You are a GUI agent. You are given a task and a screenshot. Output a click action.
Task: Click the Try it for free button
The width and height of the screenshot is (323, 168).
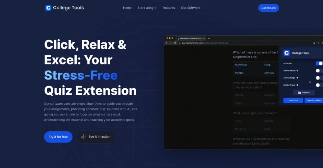click(58, 137)
